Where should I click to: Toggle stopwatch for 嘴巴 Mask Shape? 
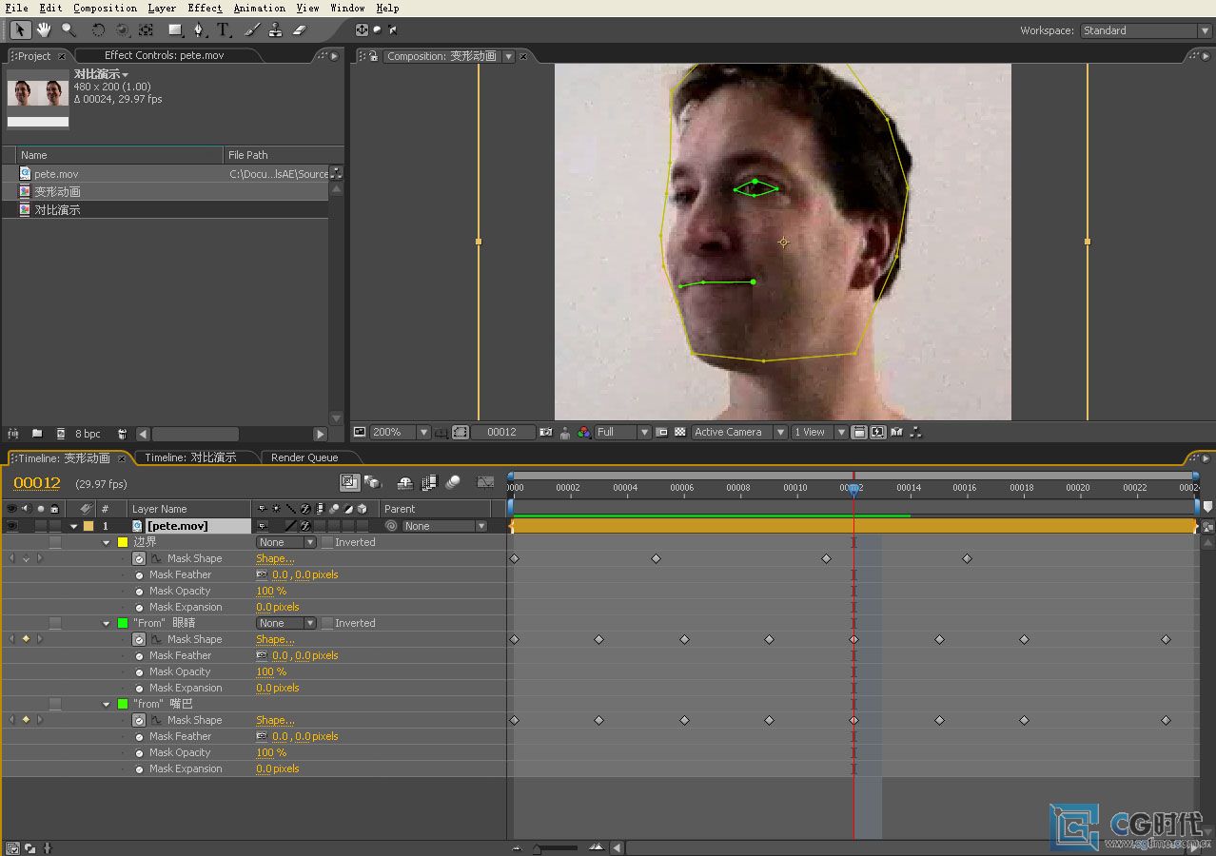click(x=139, y=720)
